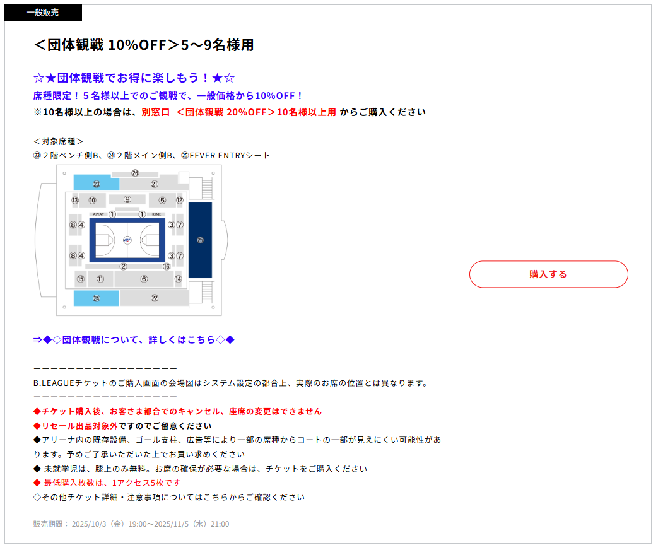Click seat zone 21 on the map
This screenshot has width=658, height=550.
[155, 184]
